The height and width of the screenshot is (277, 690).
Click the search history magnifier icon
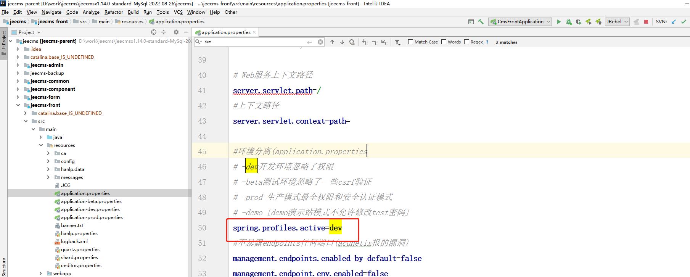pos(199,42)
